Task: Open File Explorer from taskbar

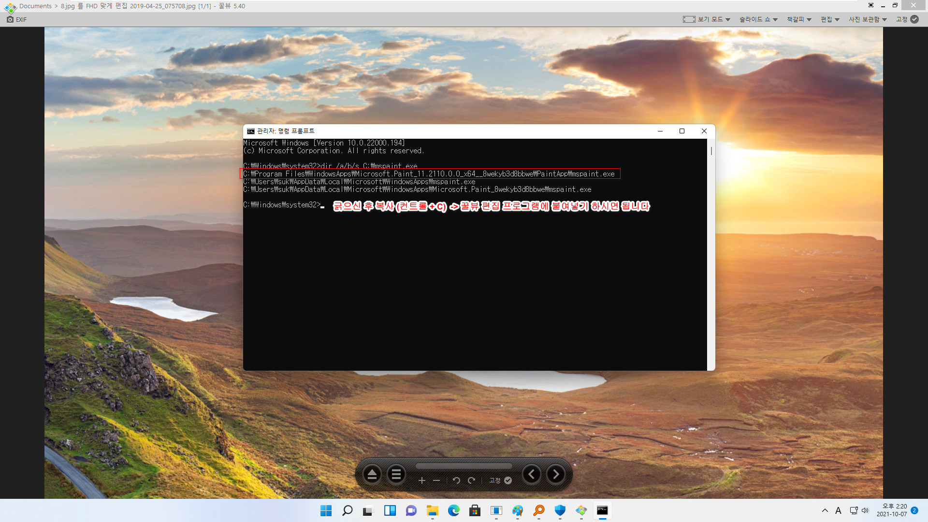Action: coord(433,510)
